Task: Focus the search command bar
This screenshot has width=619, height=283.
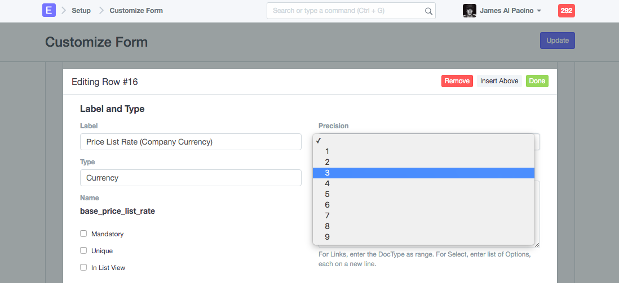Action: click(x=347, y=11)
